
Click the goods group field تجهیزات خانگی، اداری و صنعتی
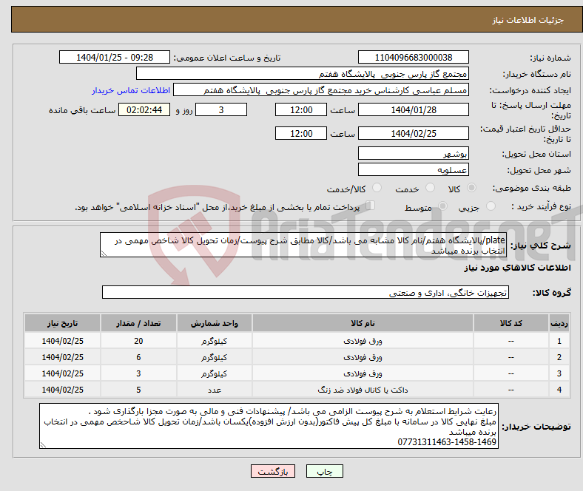click(304, 293)
